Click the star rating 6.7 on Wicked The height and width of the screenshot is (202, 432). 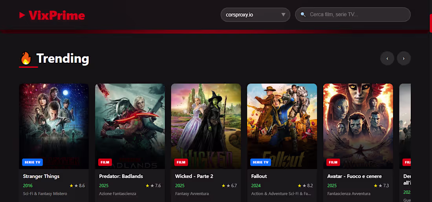[229, 186]
